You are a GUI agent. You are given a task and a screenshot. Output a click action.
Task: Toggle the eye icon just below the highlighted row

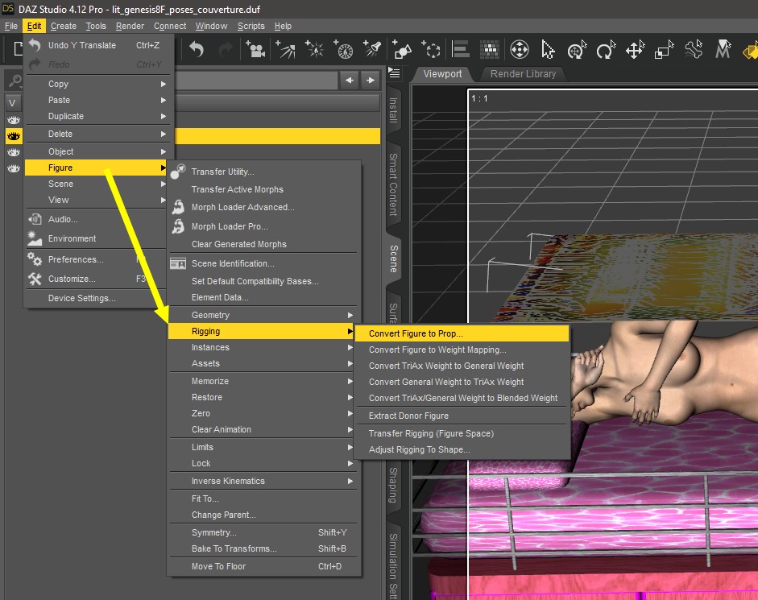tap(14, 152)
